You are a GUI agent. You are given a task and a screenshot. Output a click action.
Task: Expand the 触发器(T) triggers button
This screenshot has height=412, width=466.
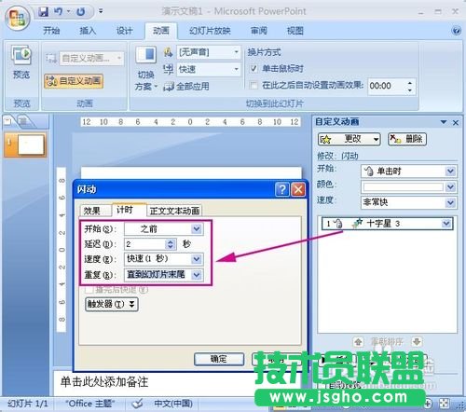pos(112,304)
